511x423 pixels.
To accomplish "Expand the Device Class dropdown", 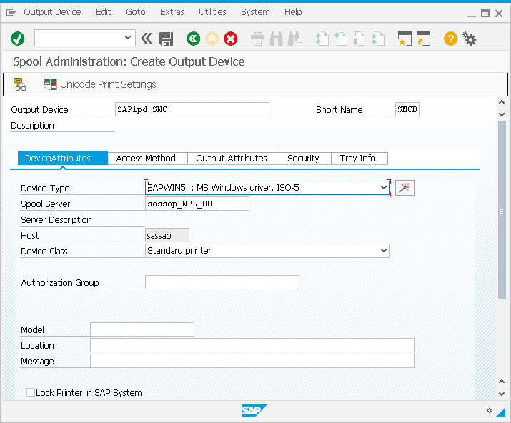I will click(384, 250).
